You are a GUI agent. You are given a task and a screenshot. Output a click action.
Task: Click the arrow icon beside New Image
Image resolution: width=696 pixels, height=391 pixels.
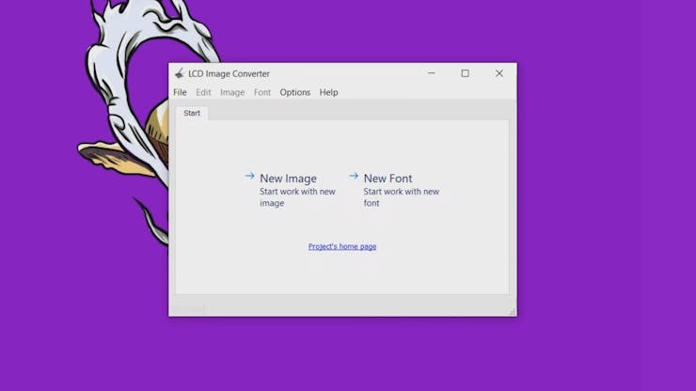(x=249, y=176)
